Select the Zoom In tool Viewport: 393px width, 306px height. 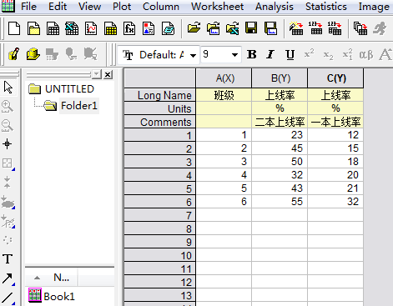[8, 107]
